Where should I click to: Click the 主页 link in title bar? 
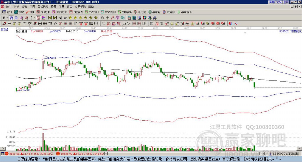[286, 2]
